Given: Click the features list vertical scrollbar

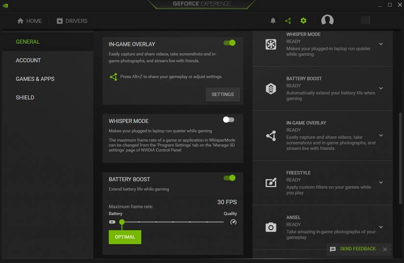Looking at the screenshot, I should tap(400, 158).
